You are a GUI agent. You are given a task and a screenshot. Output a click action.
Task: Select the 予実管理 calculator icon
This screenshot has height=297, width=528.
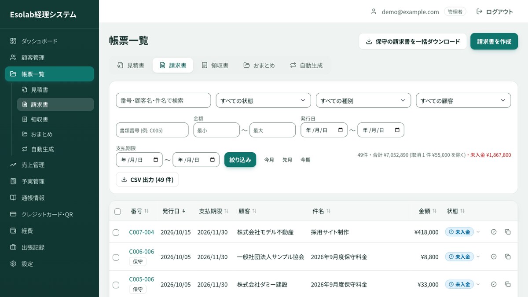(x=13, y=181)
